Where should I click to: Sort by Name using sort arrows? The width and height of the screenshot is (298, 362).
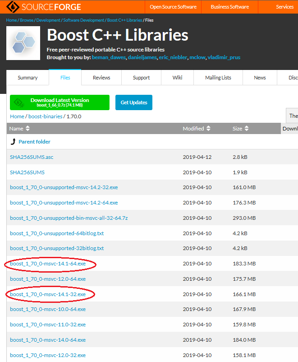(x=28, y=128)
